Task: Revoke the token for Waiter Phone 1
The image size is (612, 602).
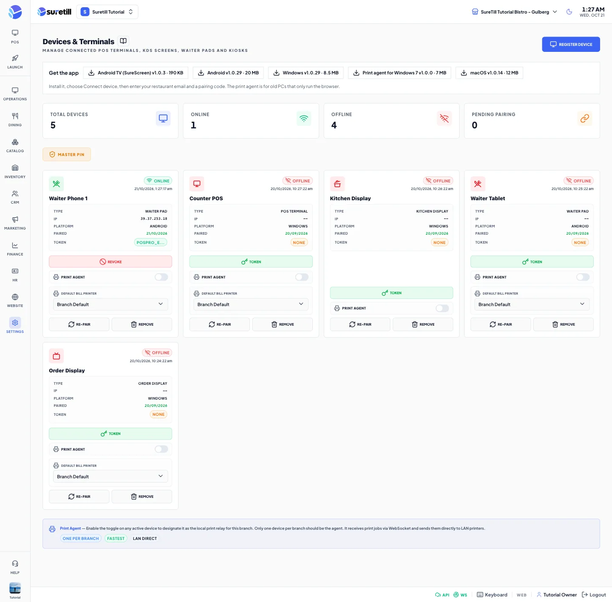Action: pyautogui.click(x=110, y=262)
